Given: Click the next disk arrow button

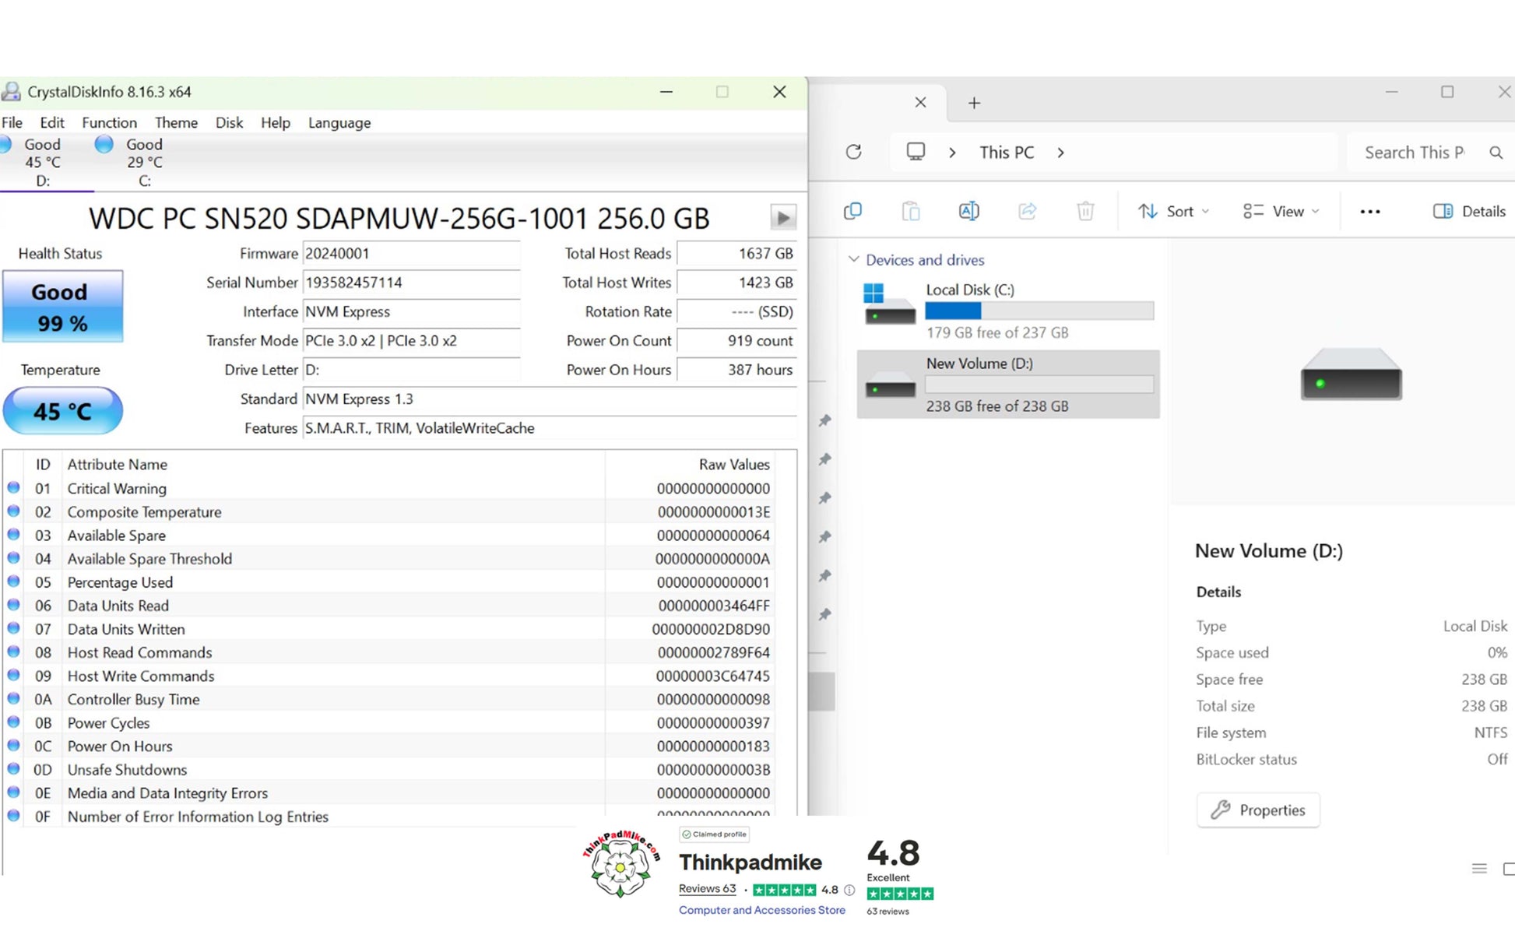Looking at the screenshot, I should tap(782, 217).
